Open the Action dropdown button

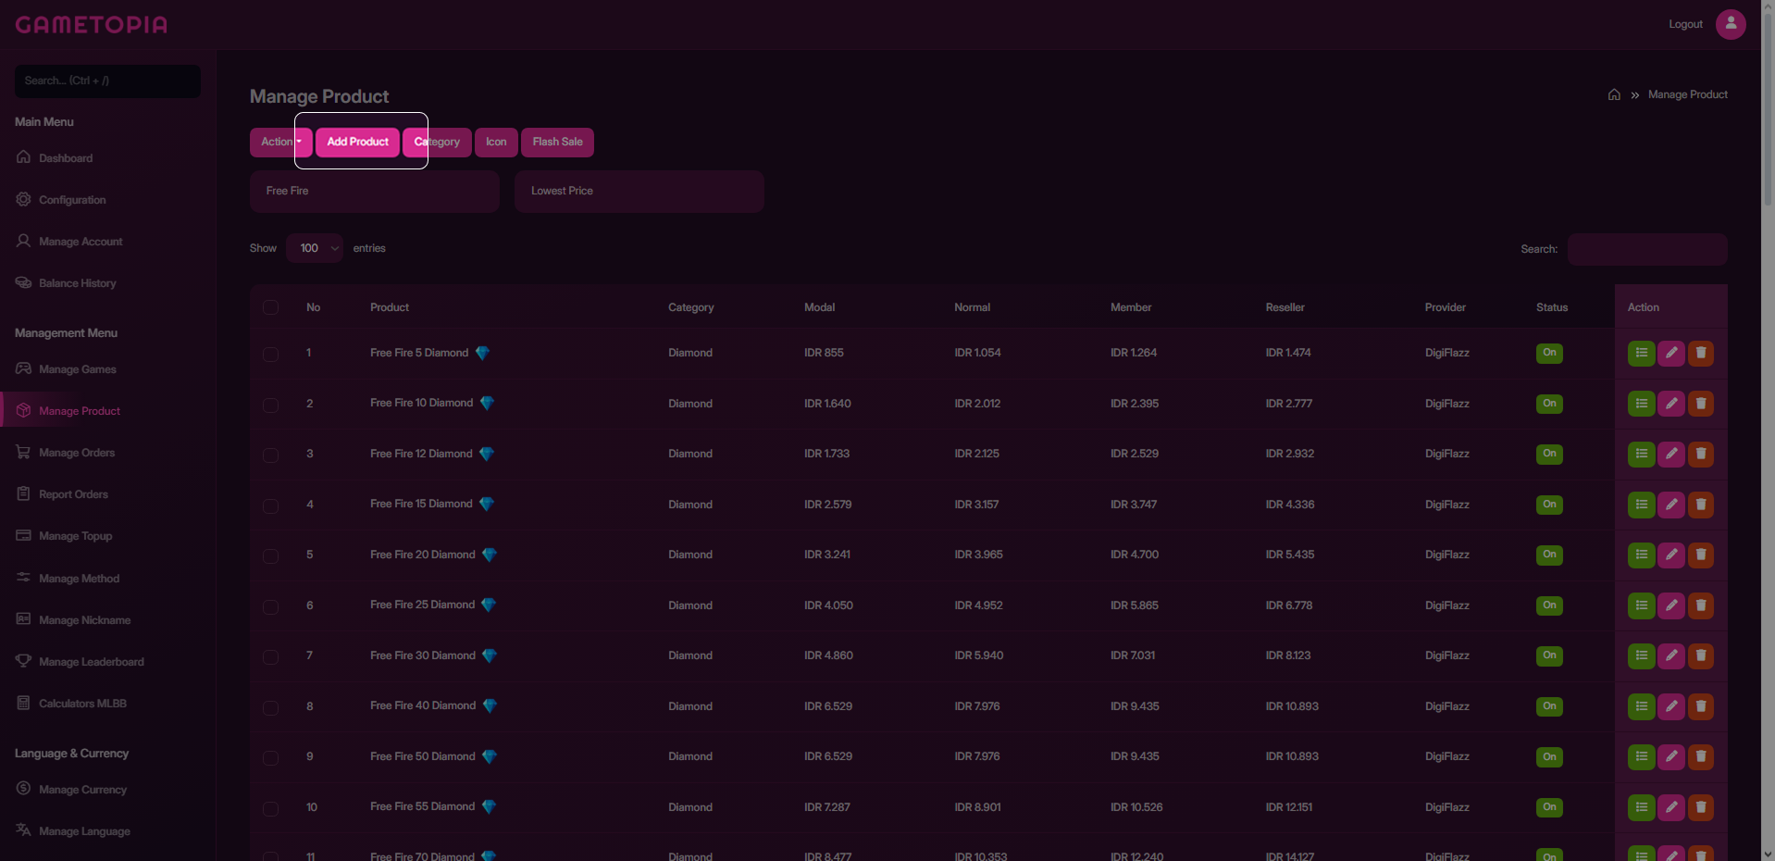(280, 142)
